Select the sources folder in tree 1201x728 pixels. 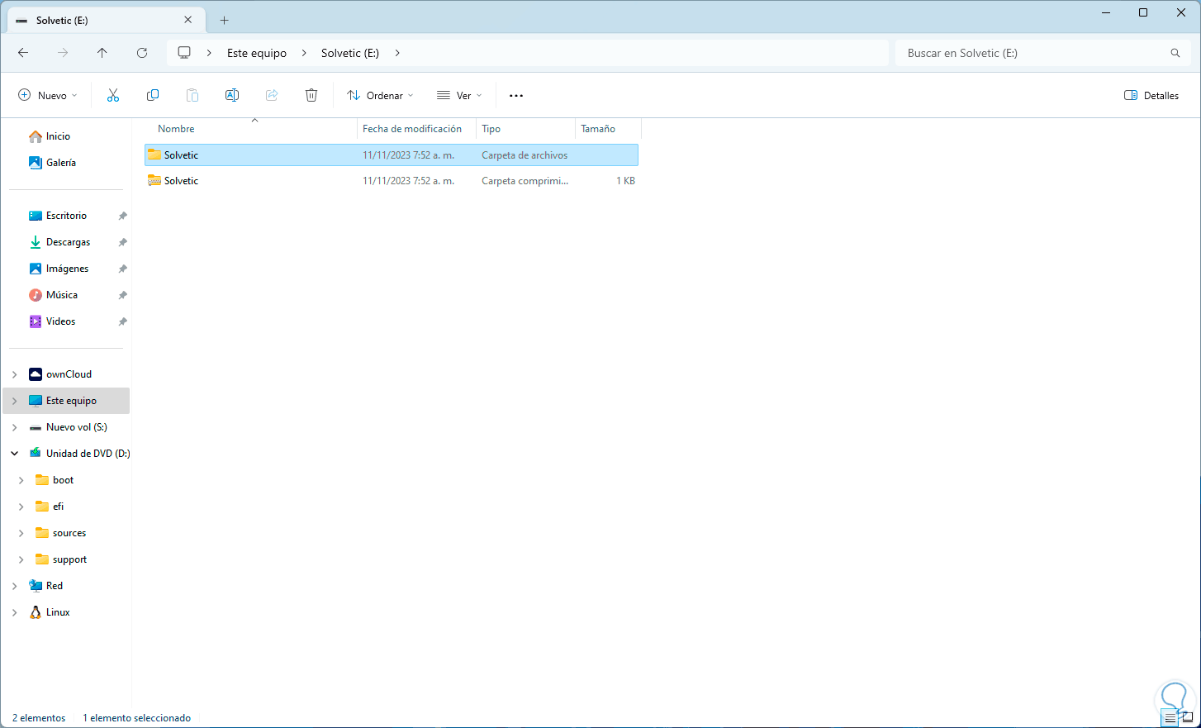69,533
